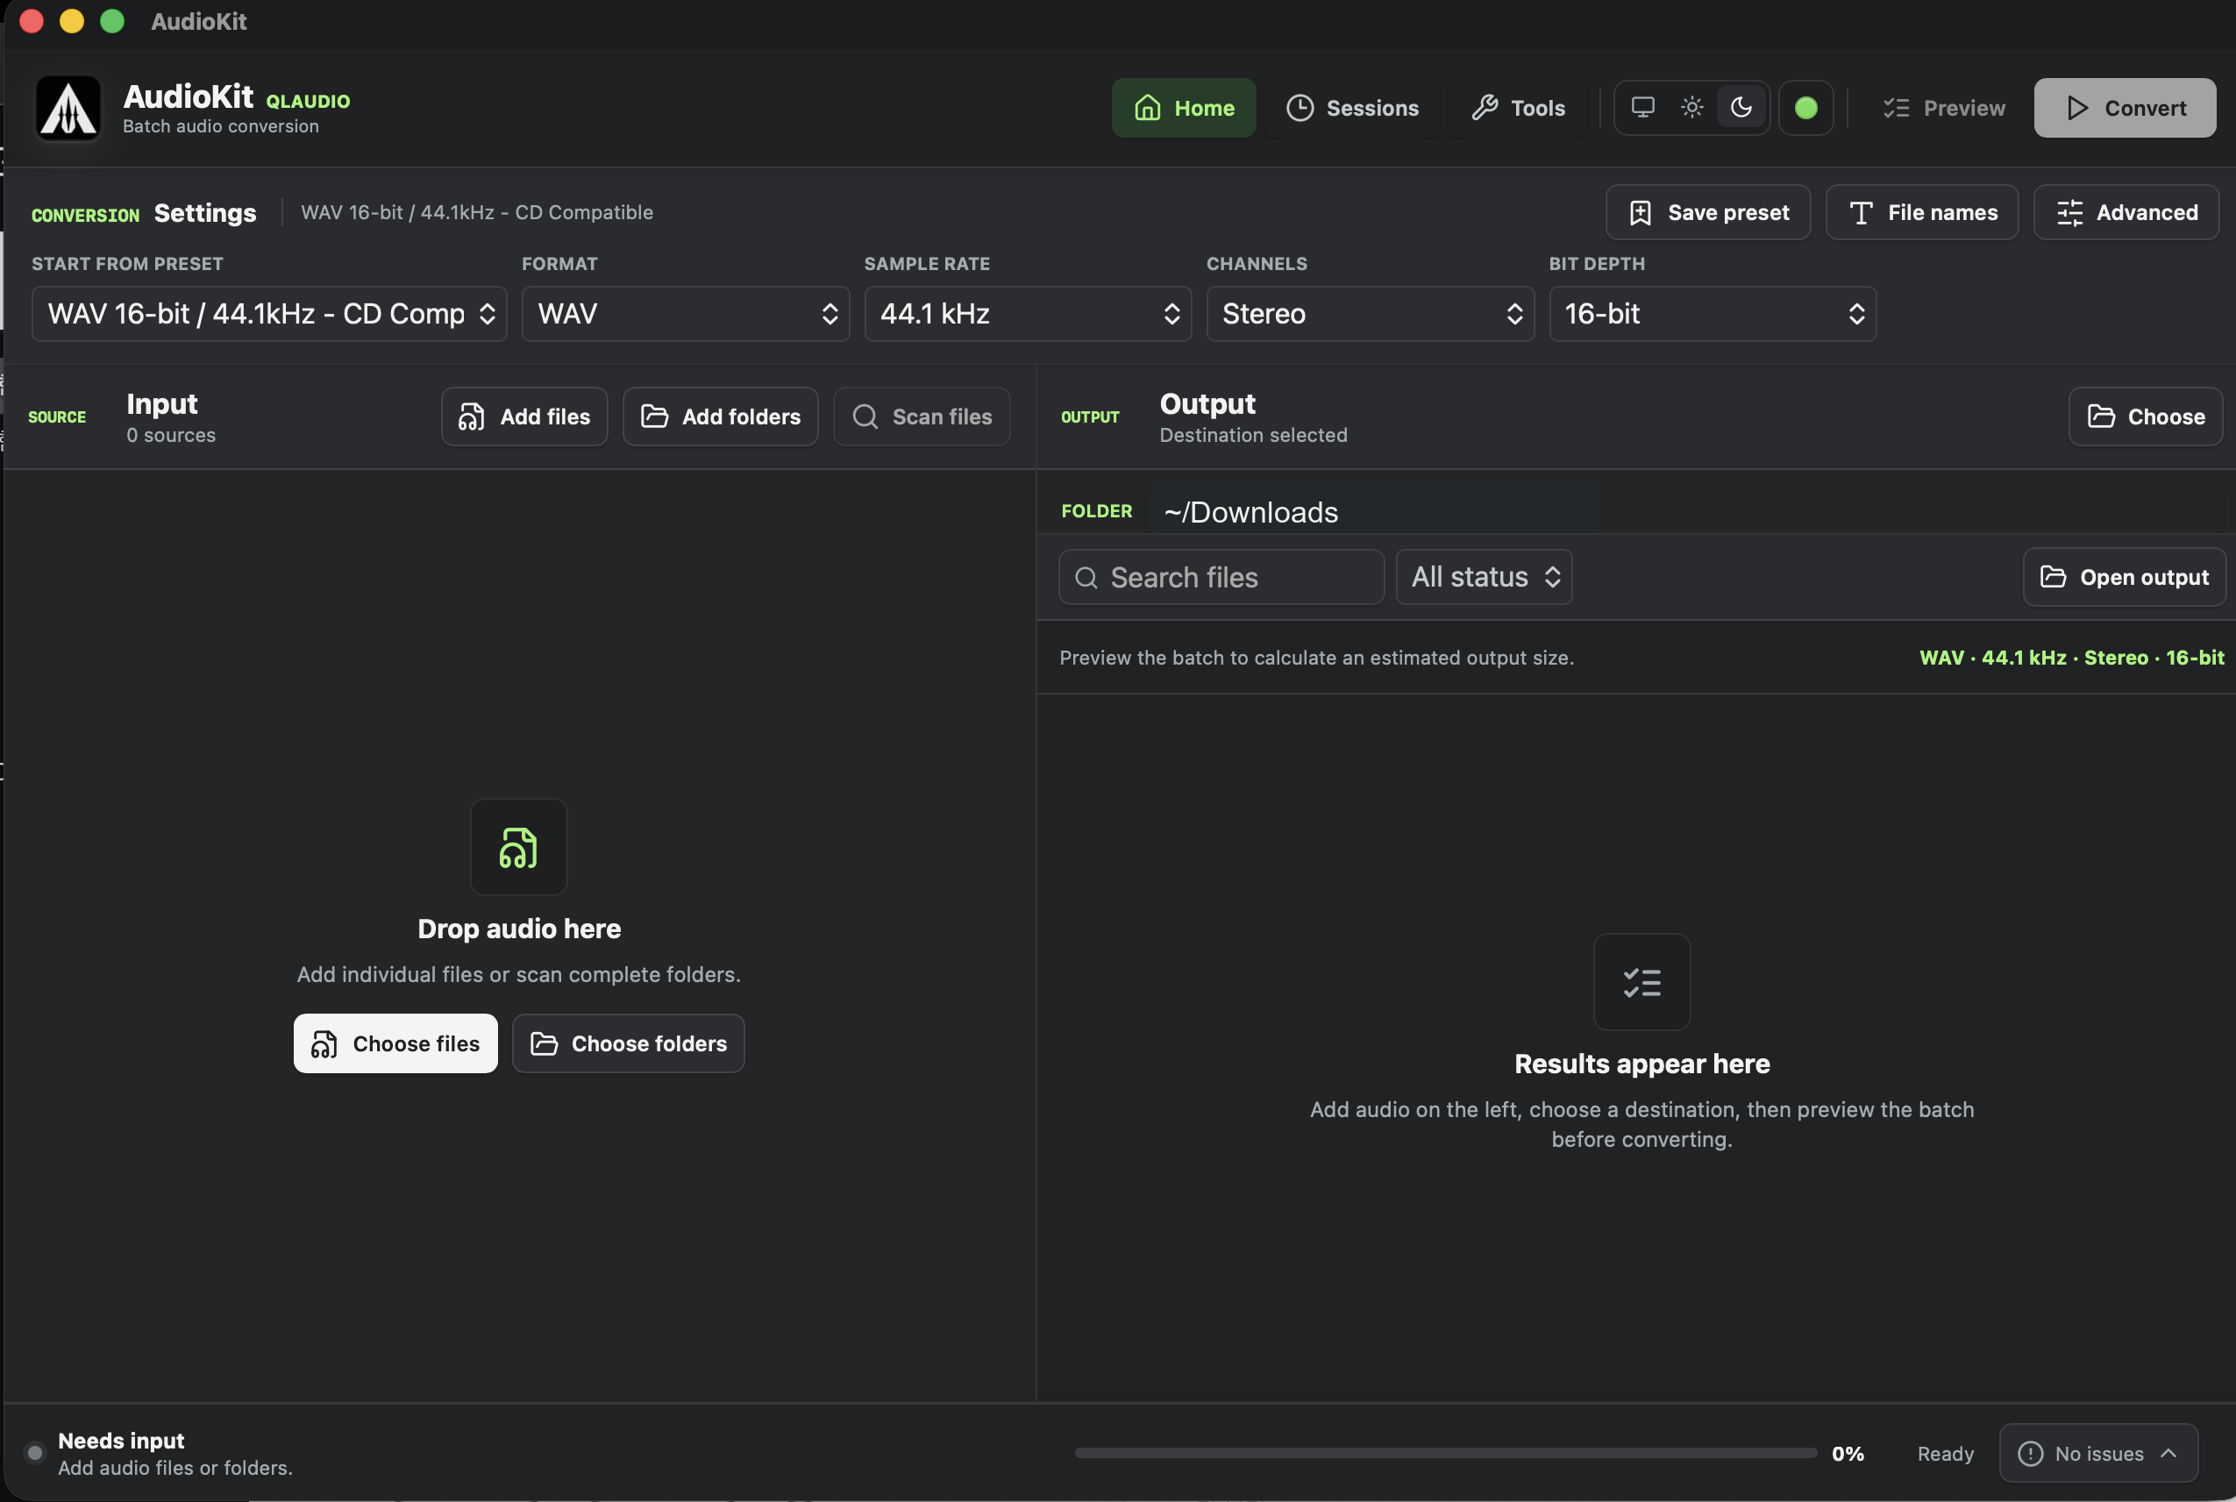Click the File names text icon
The image size is (2236, 1502).
coord(1861,213)
